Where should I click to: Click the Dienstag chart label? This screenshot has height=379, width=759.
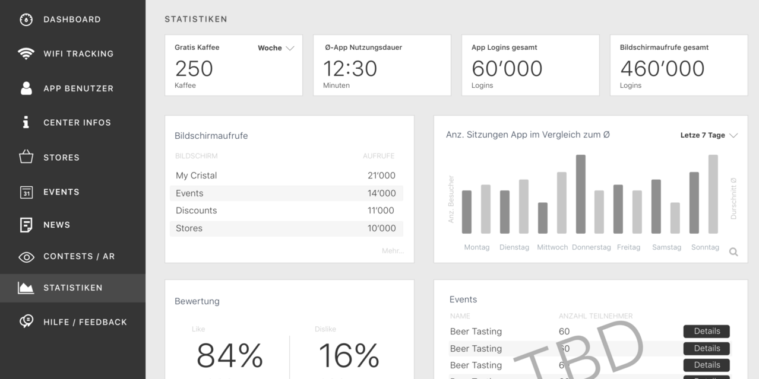coord(514,247)
